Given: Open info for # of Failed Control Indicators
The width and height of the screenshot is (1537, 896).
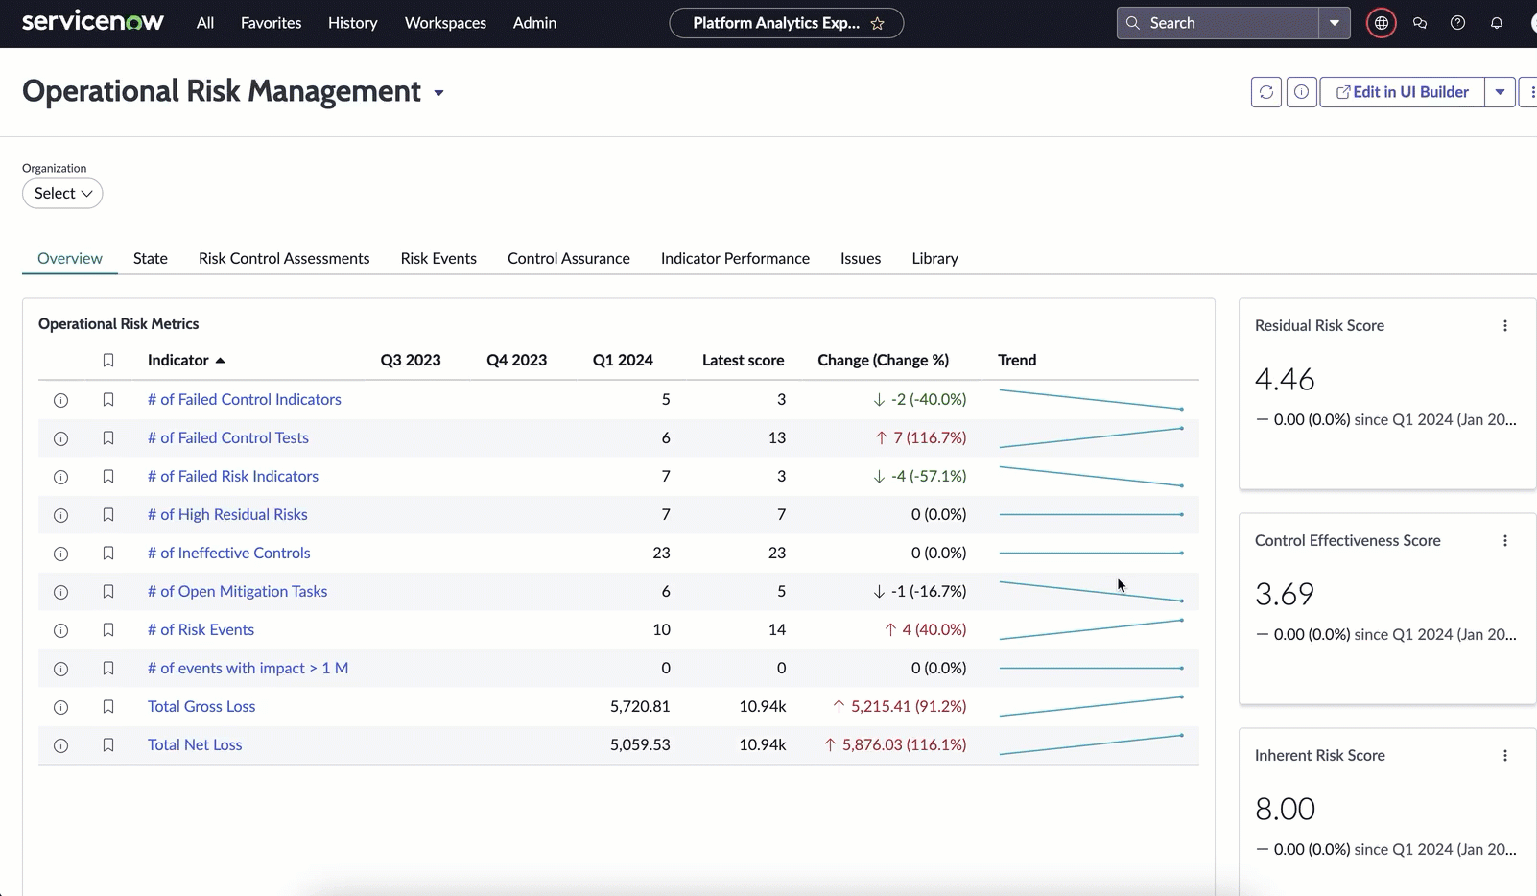Looking at the screenshot, I should point(60,400).
